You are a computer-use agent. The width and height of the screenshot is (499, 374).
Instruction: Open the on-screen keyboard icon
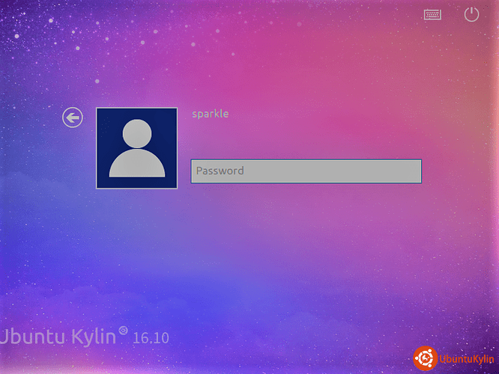click(x=432, y=15)
